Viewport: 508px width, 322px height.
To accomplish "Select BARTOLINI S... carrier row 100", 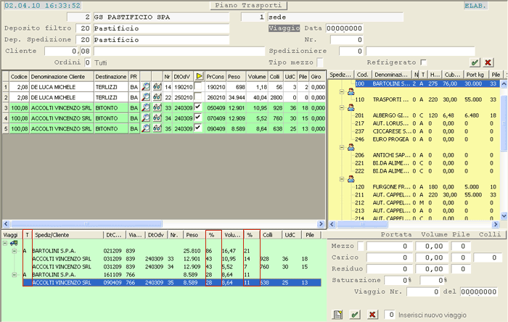I will (426, 83).
